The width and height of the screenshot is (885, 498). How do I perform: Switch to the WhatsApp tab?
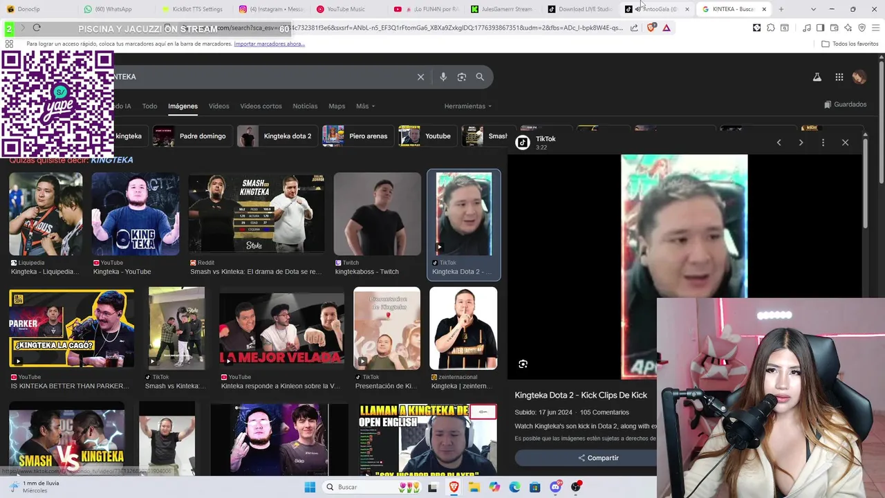click(x=115, y=9)
